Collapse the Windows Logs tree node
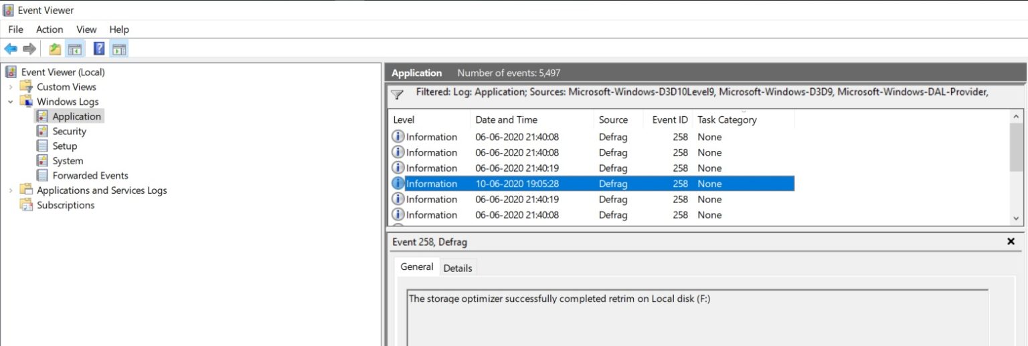This screenshot has width=1028, height=346. 11,102
